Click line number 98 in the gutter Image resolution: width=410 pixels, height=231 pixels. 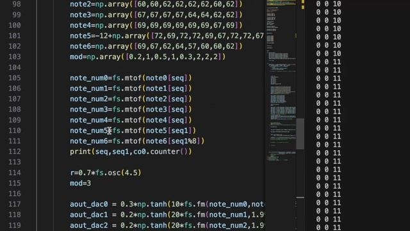pos(16,4)
